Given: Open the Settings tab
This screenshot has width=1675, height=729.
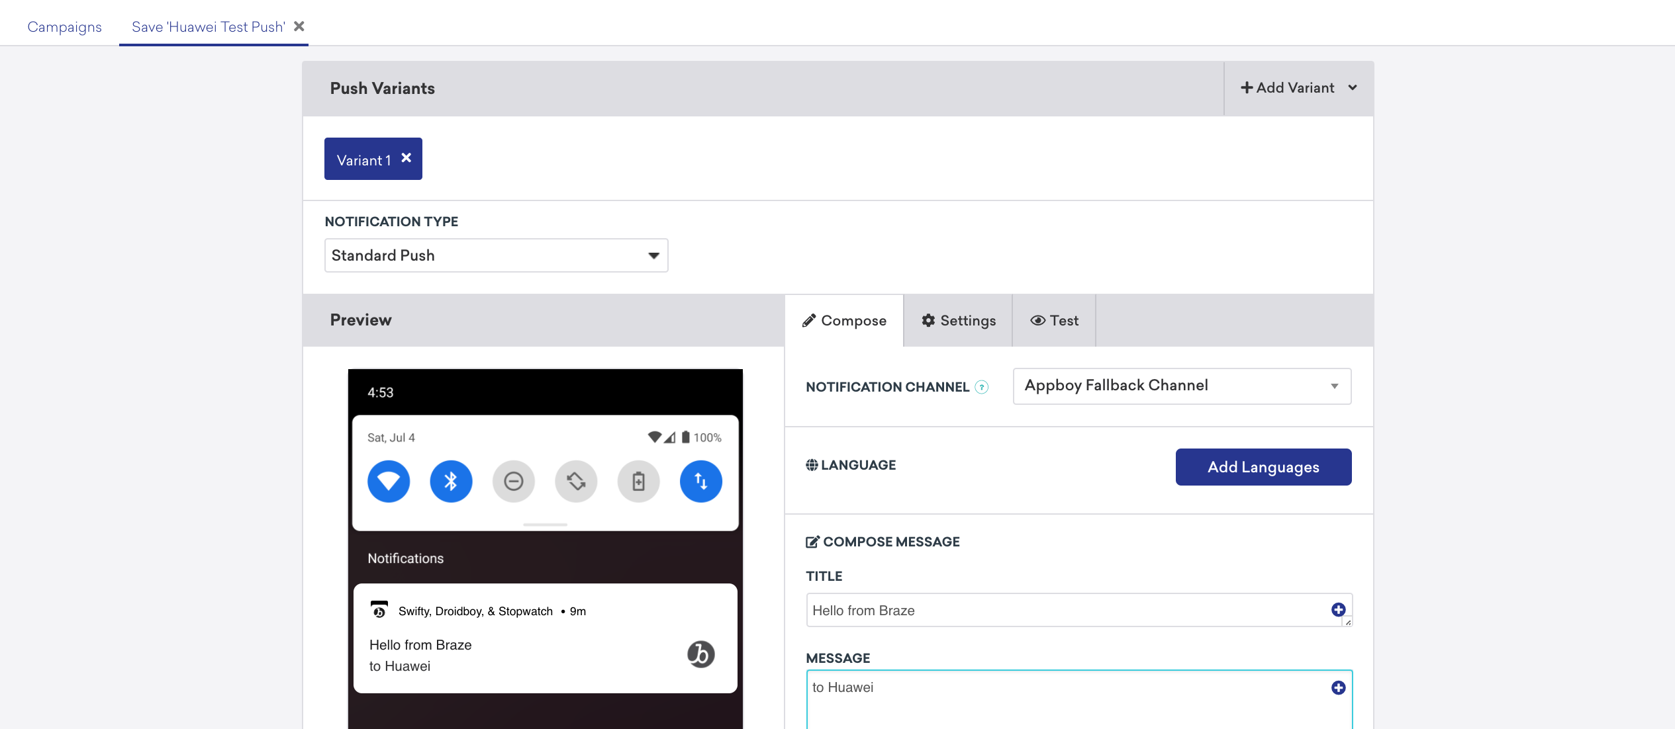Looking at the screenshot, I should tap(959, 321).
